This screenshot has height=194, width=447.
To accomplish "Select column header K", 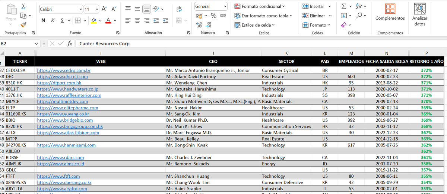I will coord(286,53).
